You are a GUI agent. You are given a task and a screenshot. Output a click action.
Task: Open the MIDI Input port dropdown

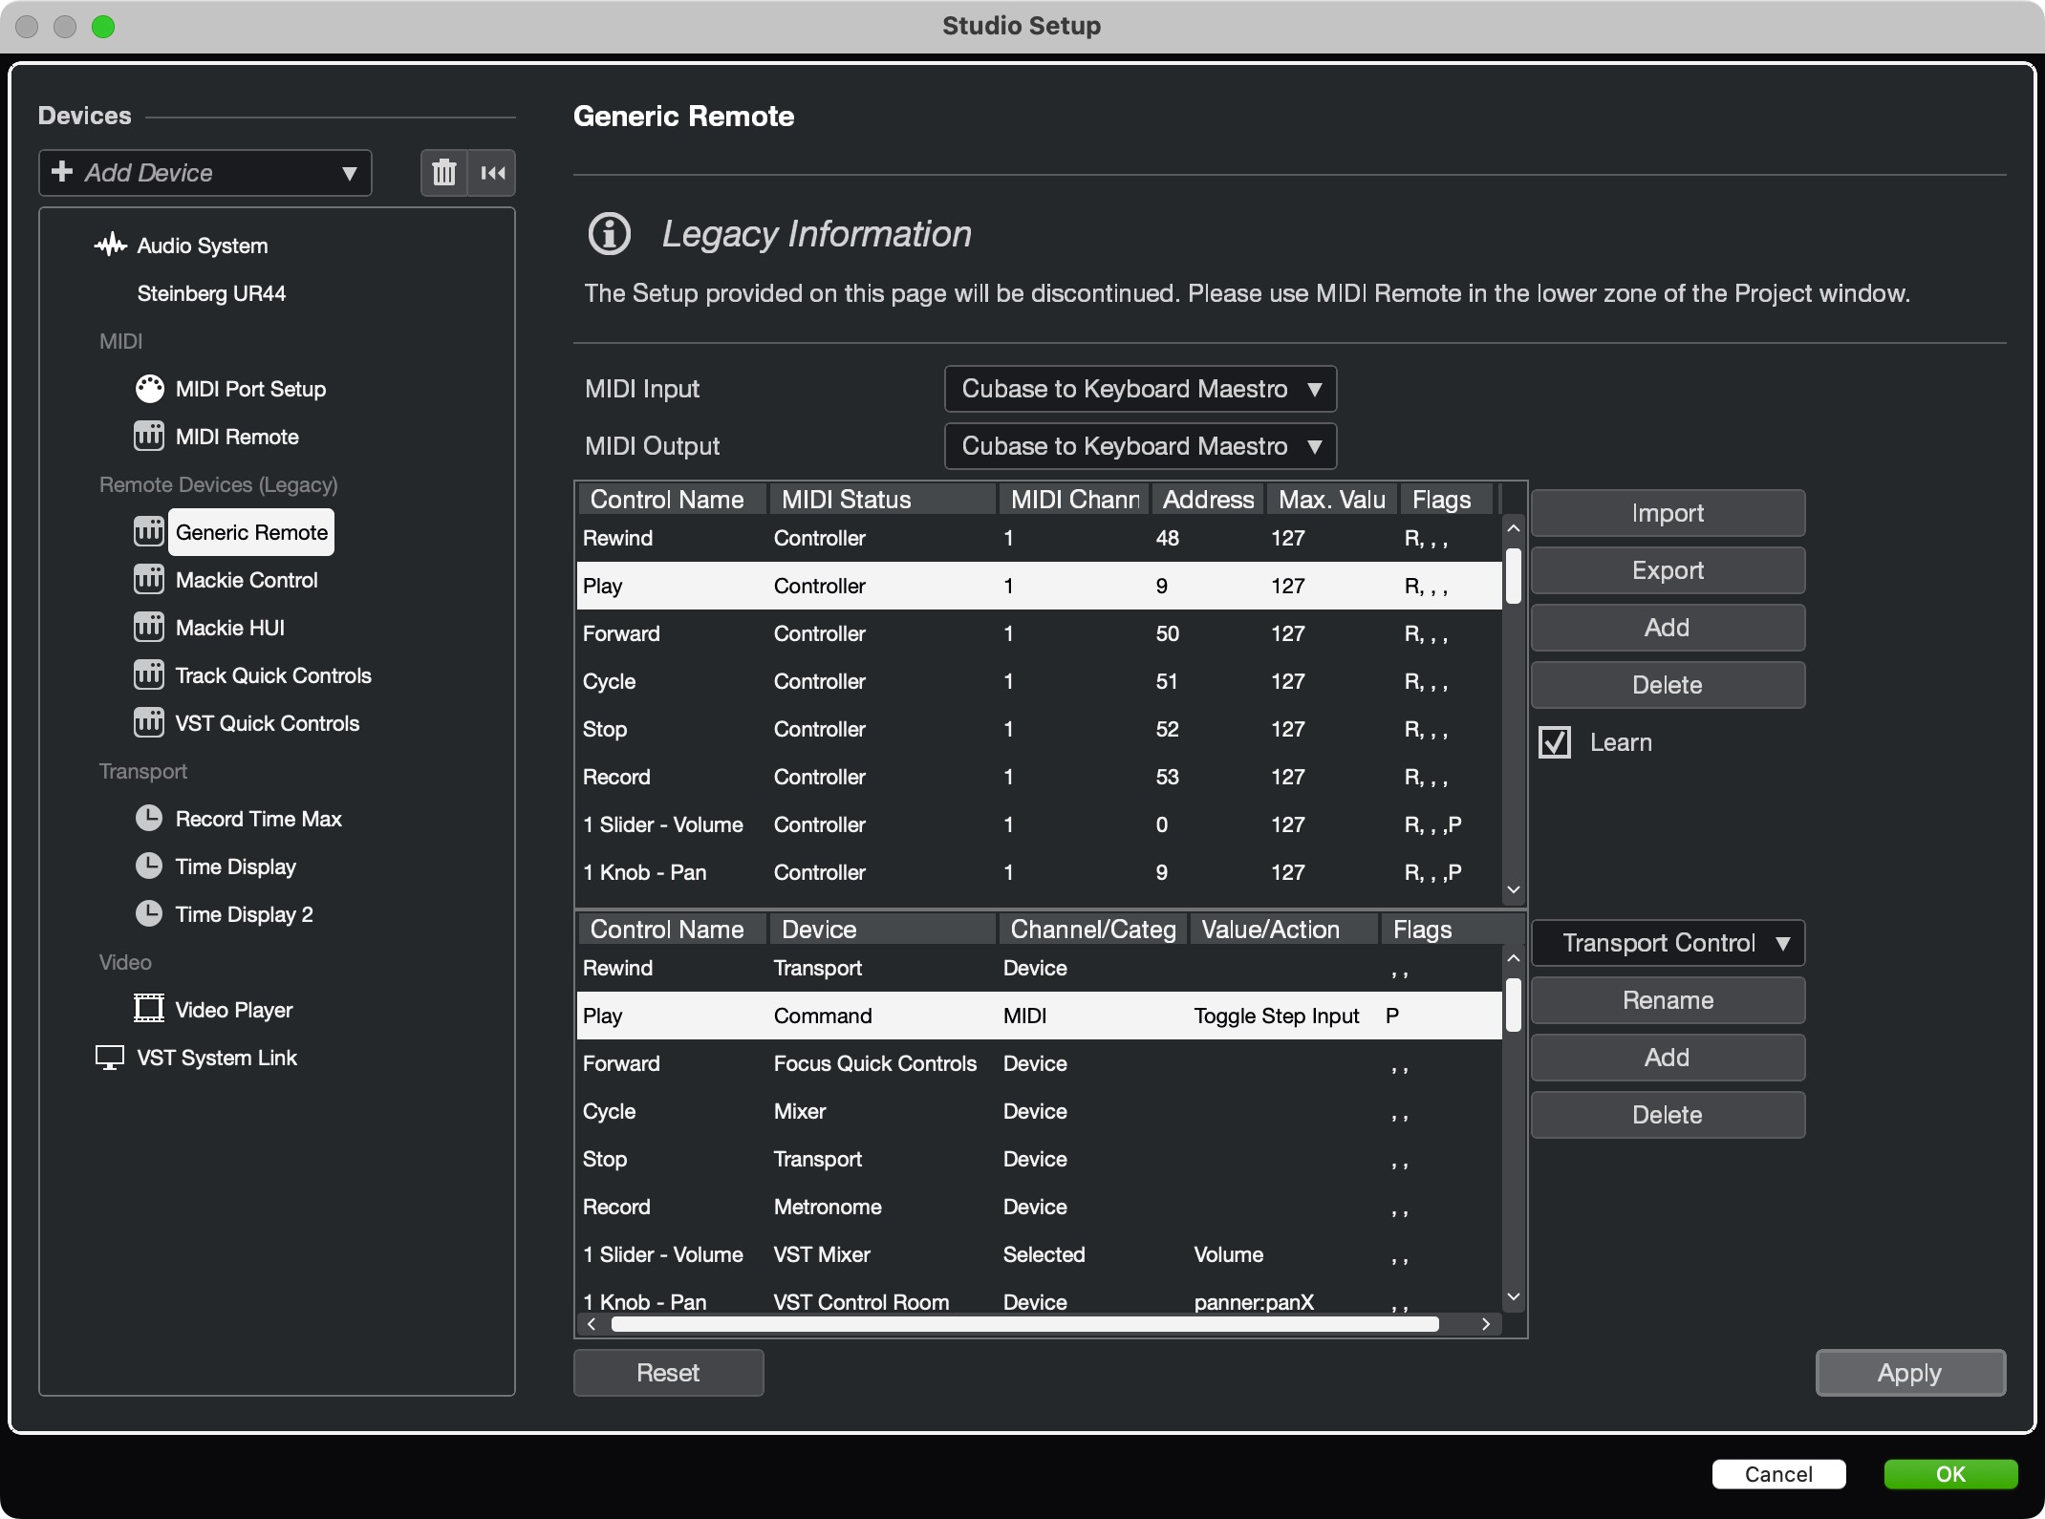(x=1140, y=389)
